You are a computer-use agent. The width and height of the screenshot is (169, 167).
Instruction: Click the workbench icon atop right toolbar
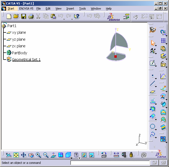[x=153, y=30]
